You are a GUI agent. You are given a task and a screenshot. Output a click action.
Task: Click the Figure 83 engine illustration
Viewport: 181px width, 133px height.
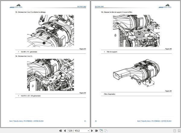pyautogui.click(x=51, y=31)
